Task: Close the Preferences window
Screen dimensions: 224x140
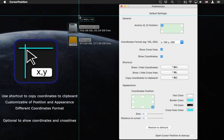Action: (122, 6)
